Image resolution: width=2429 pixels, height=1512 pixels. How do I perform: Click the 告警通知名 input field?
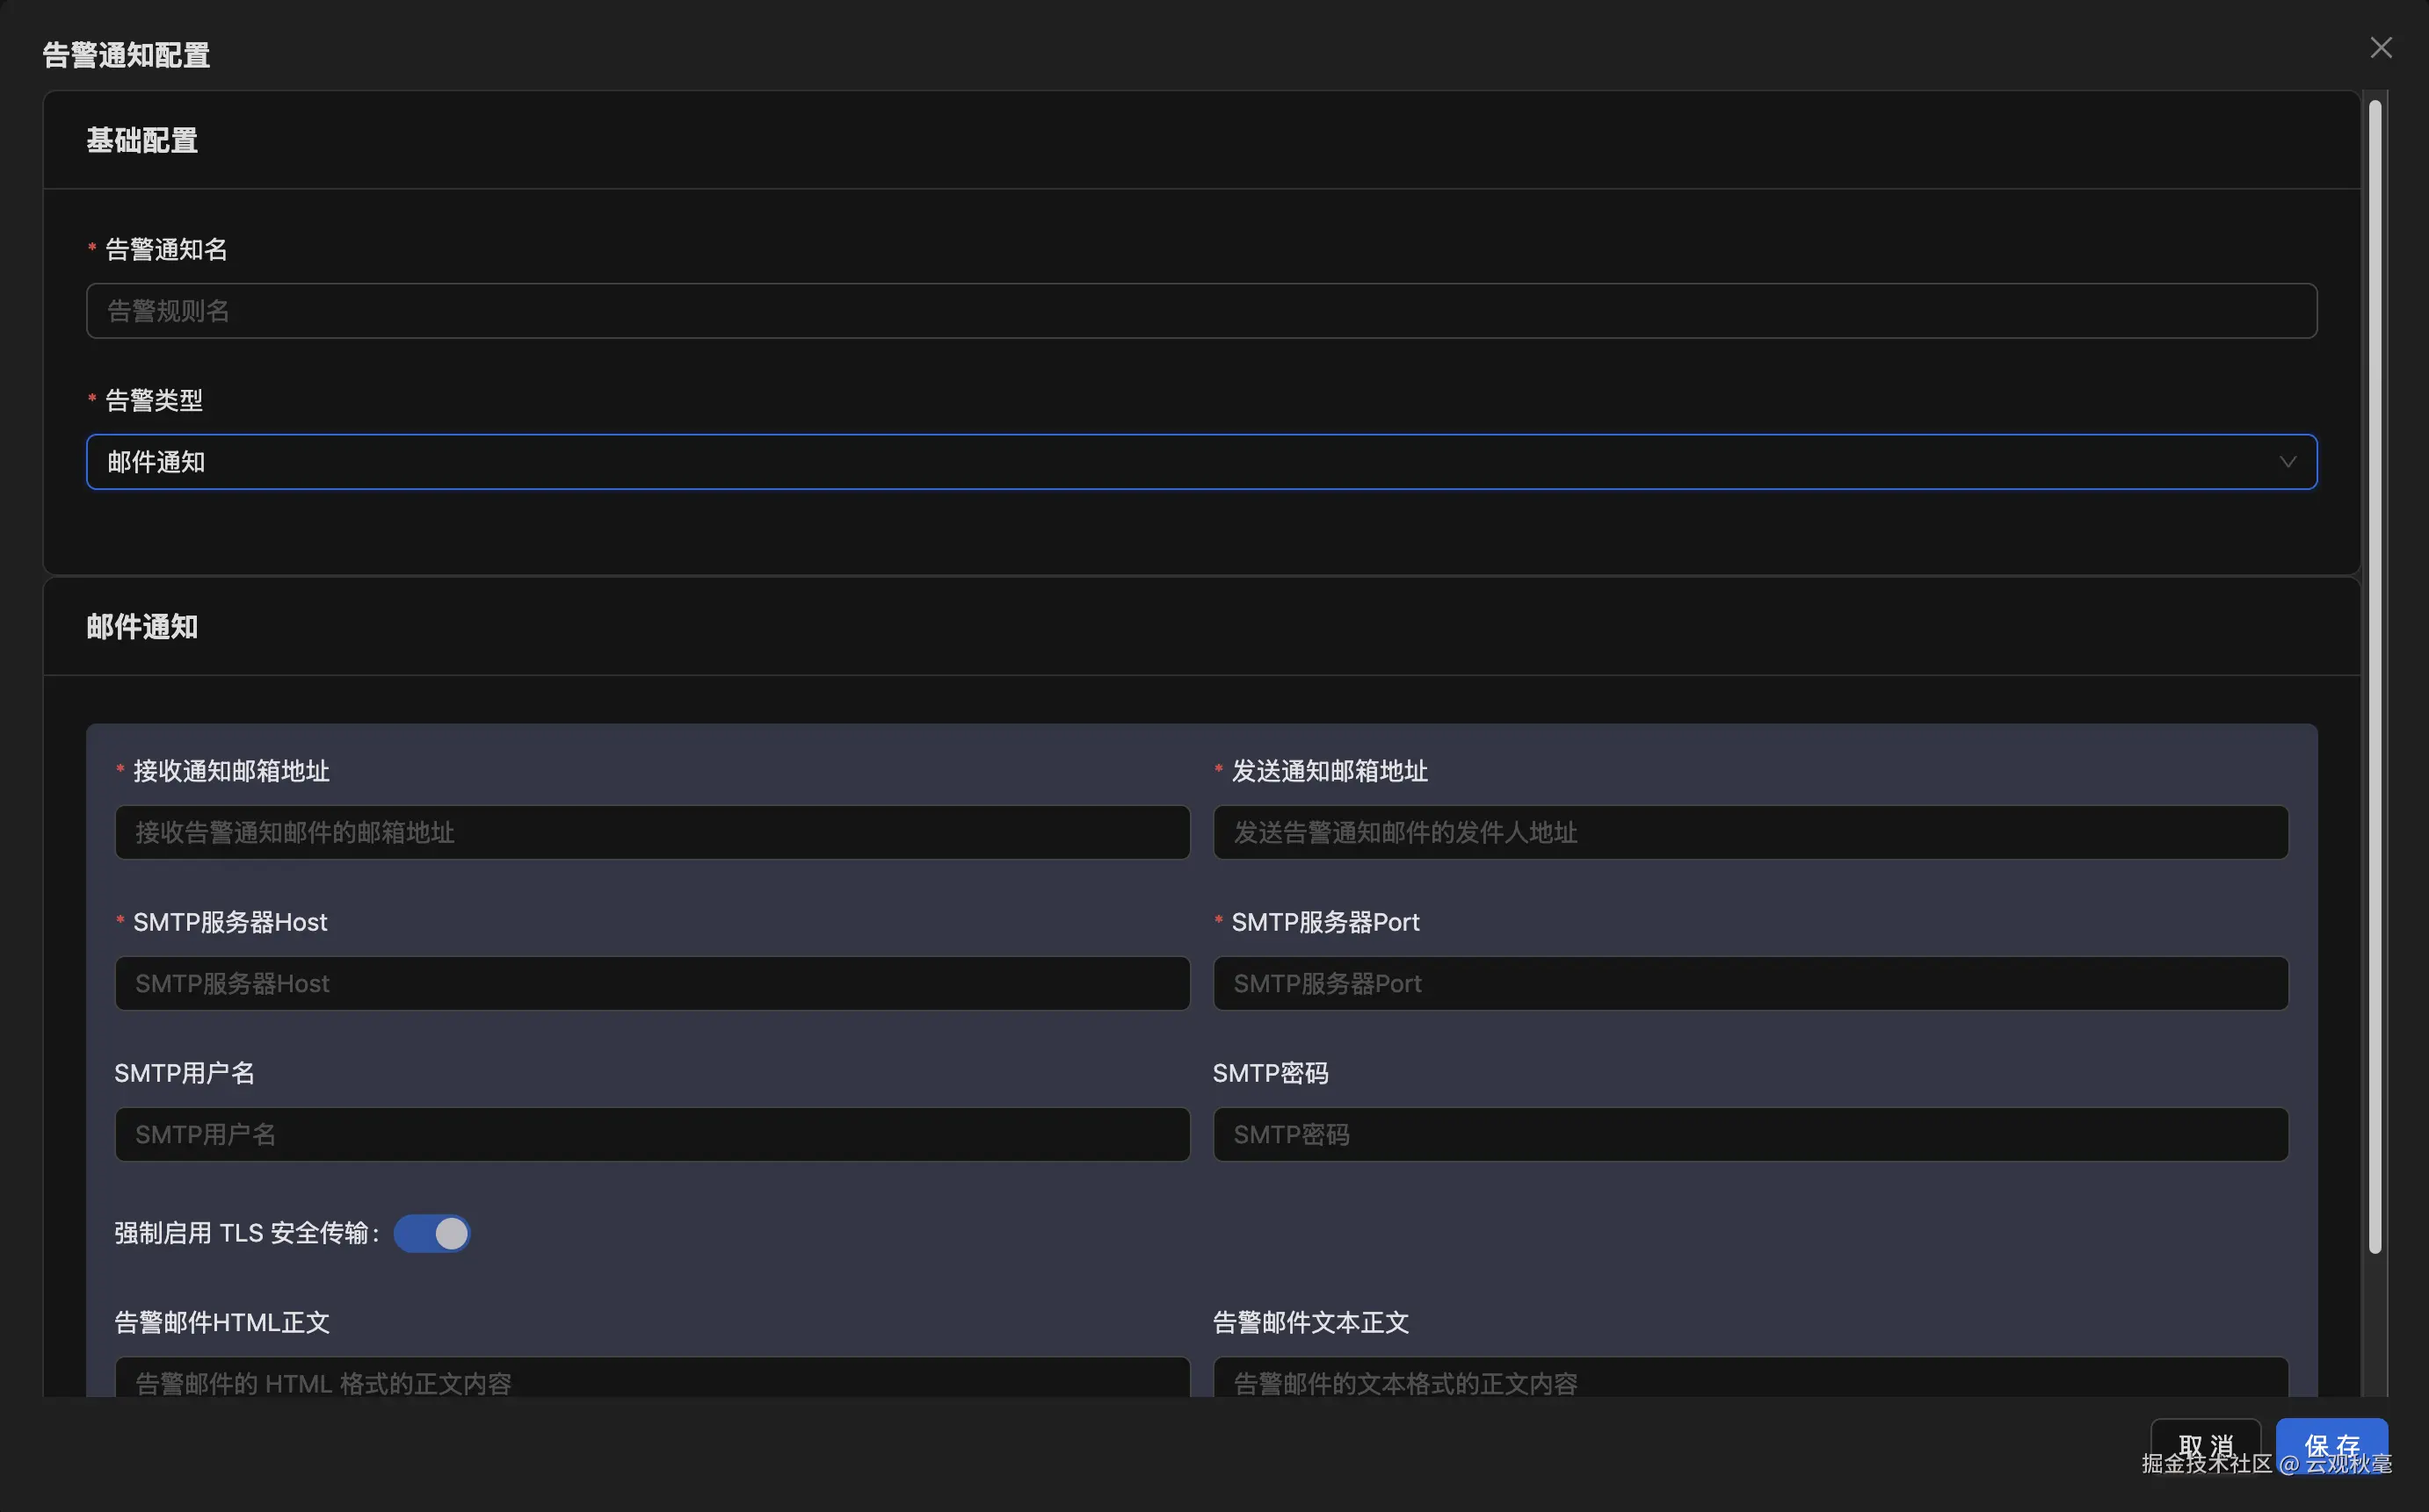1201,311
